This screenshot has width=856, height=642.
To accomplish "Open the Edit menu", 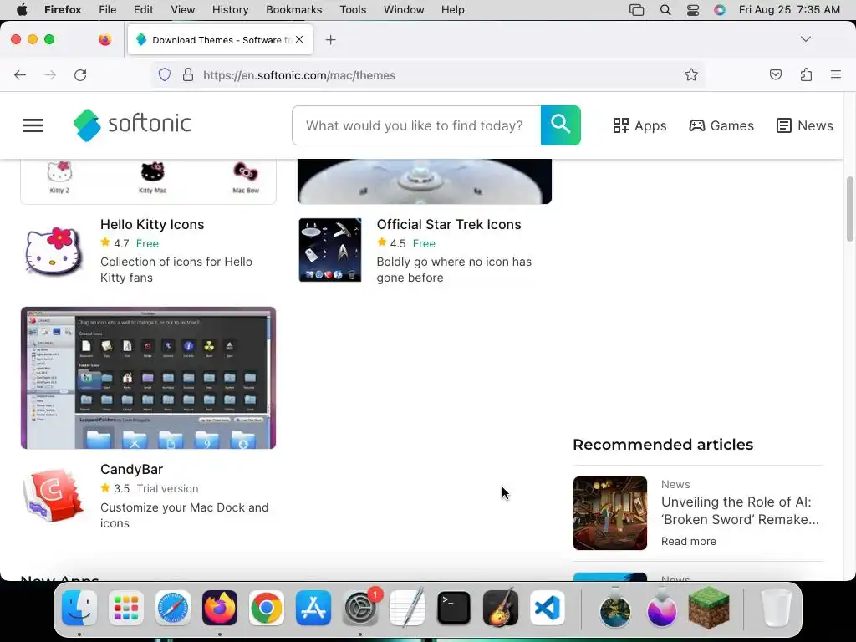I will pos(143,10).
